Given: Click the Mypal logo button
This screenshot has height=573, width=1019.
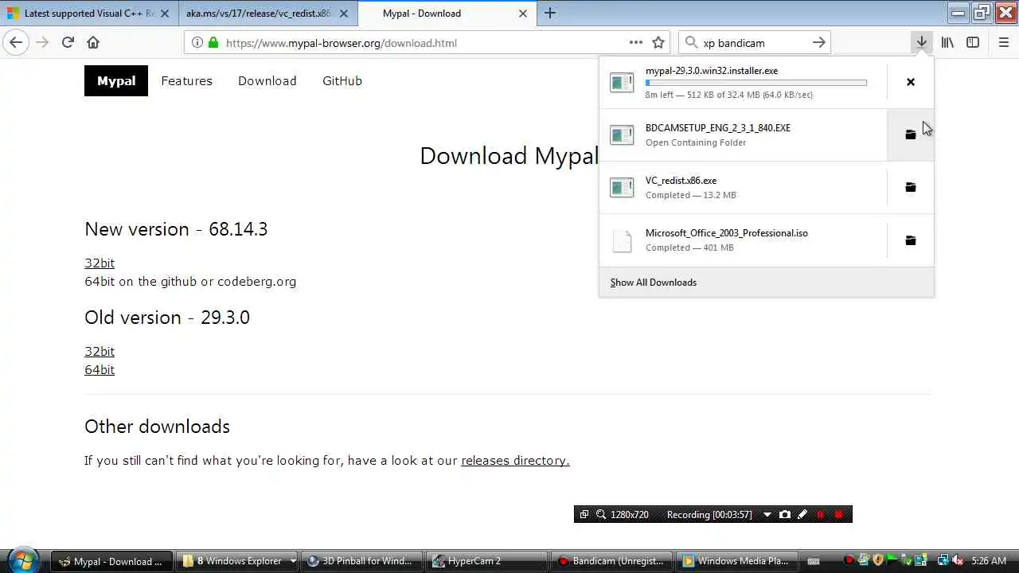Looking at the screenshot, I should (116, 80).
